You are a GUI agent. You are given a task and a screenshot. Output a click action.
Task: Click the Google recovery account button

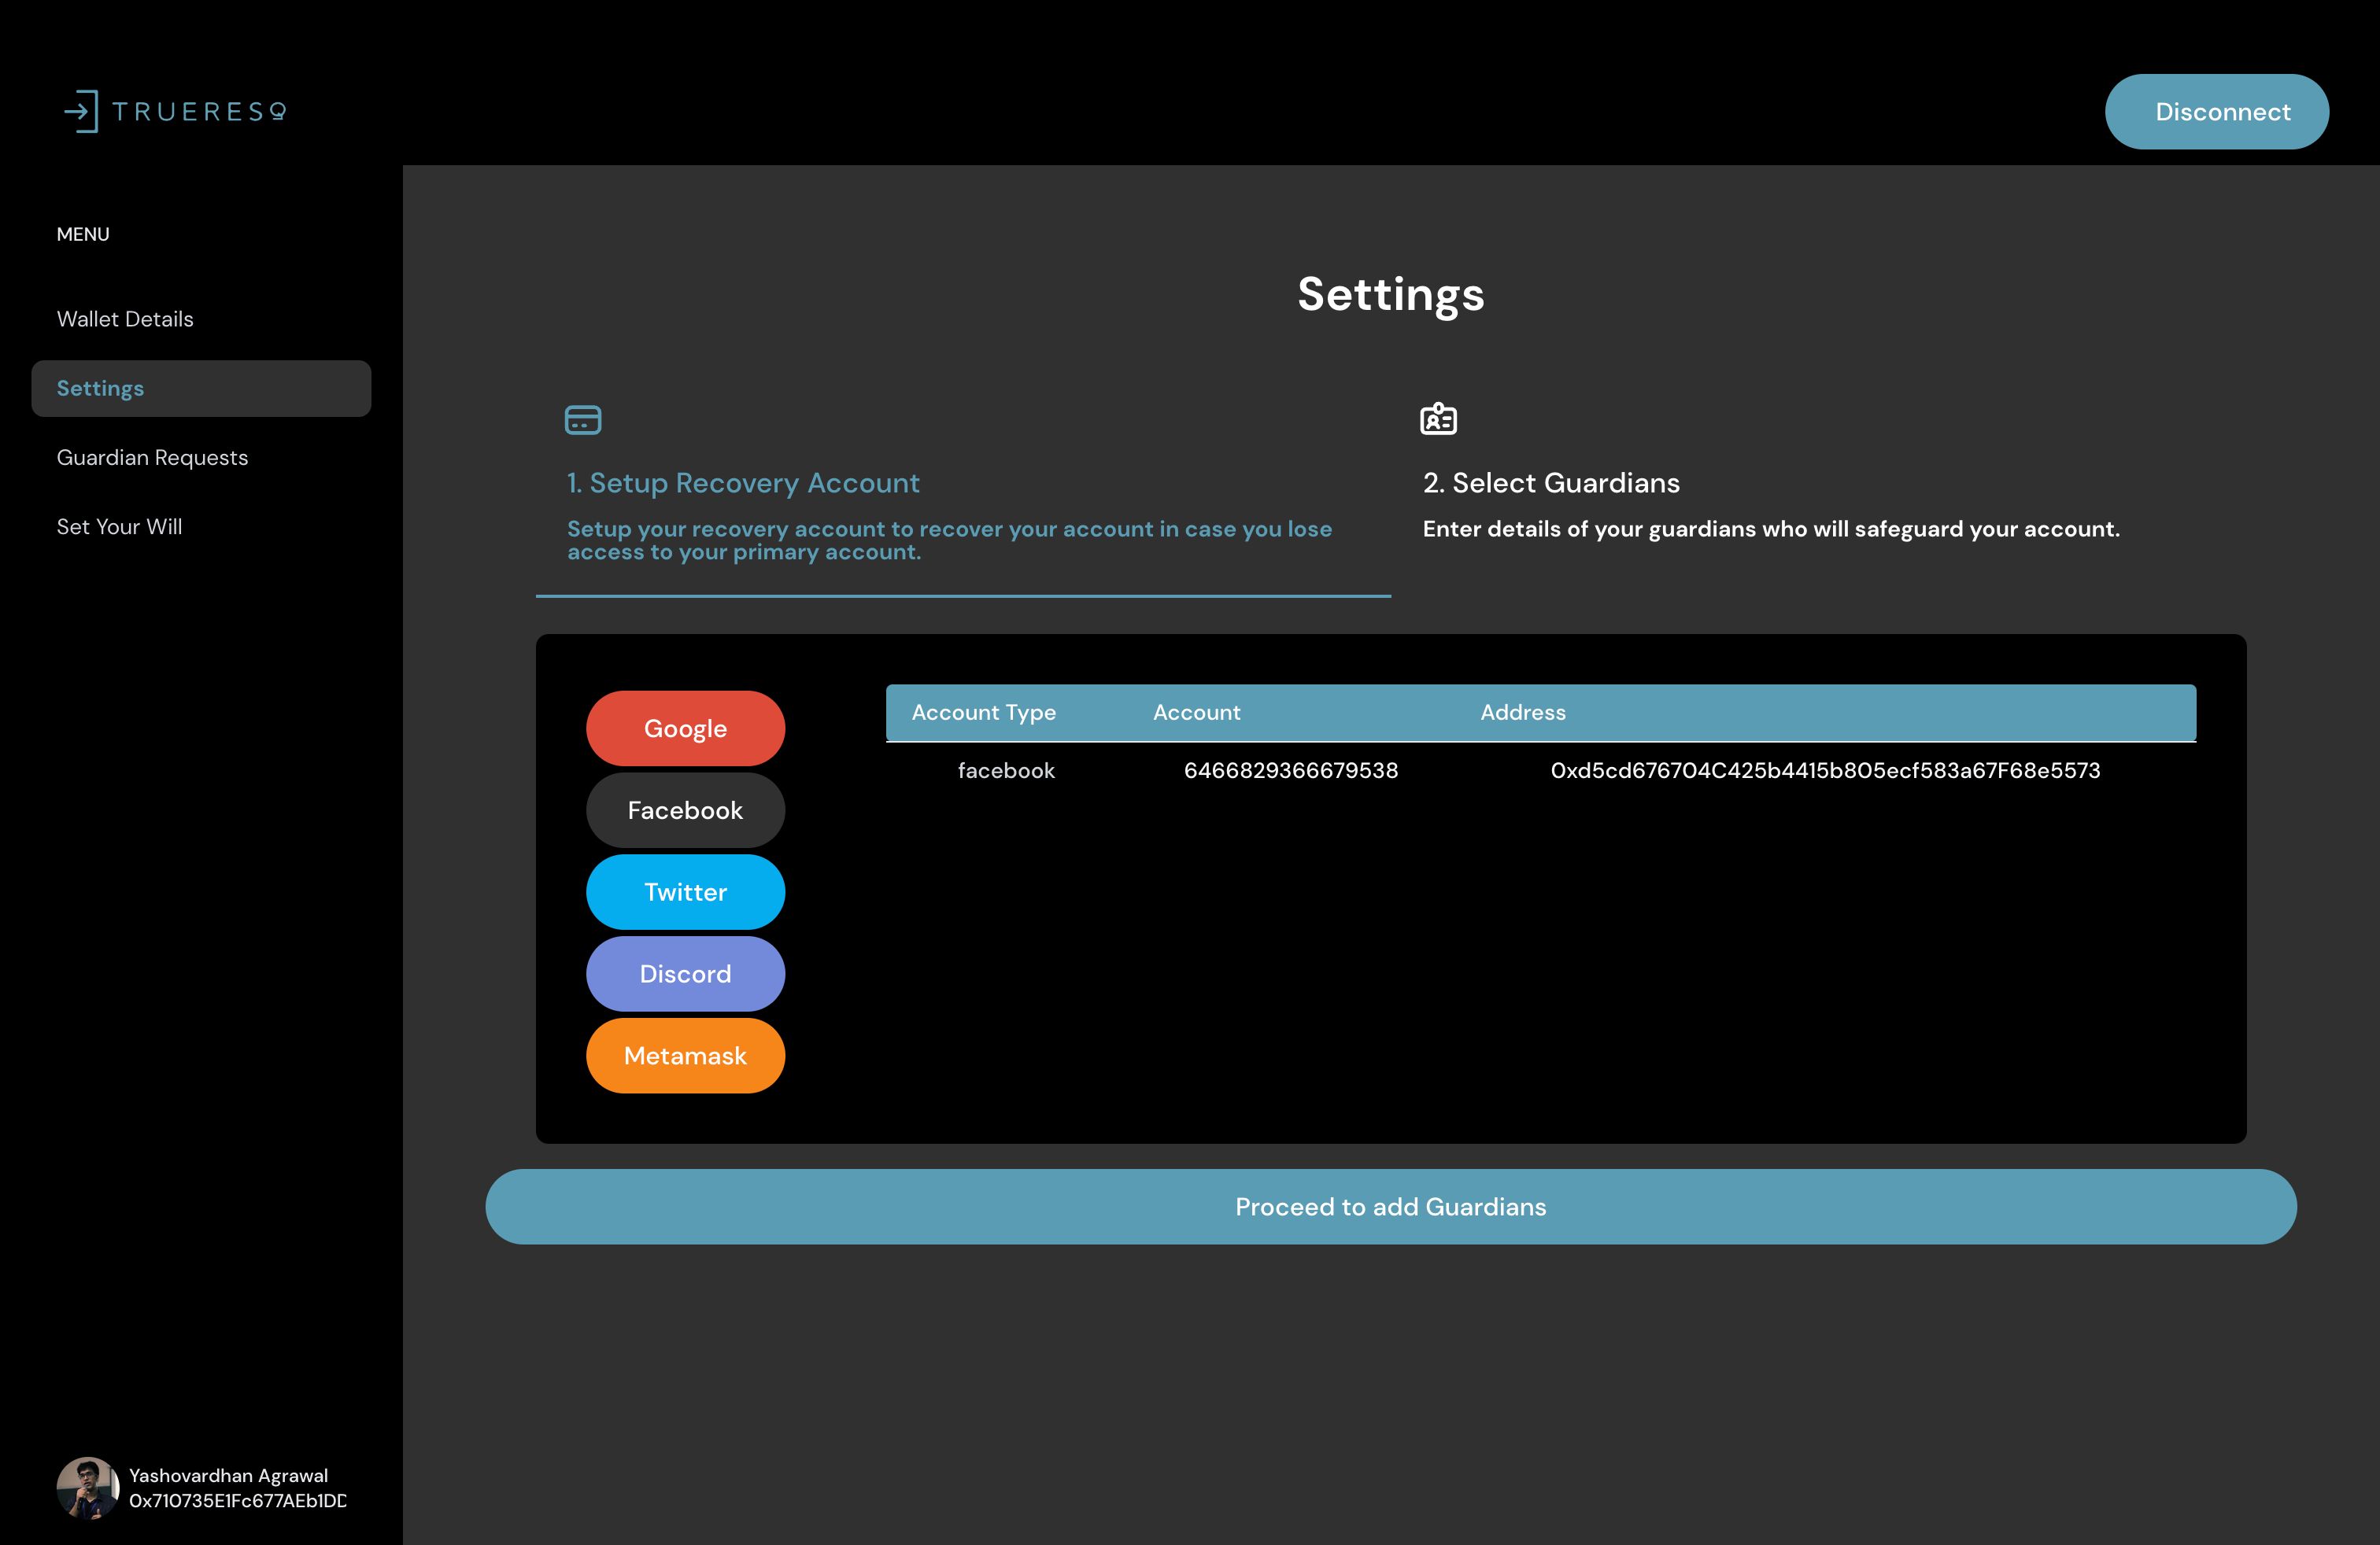click(x=686, y=728)
